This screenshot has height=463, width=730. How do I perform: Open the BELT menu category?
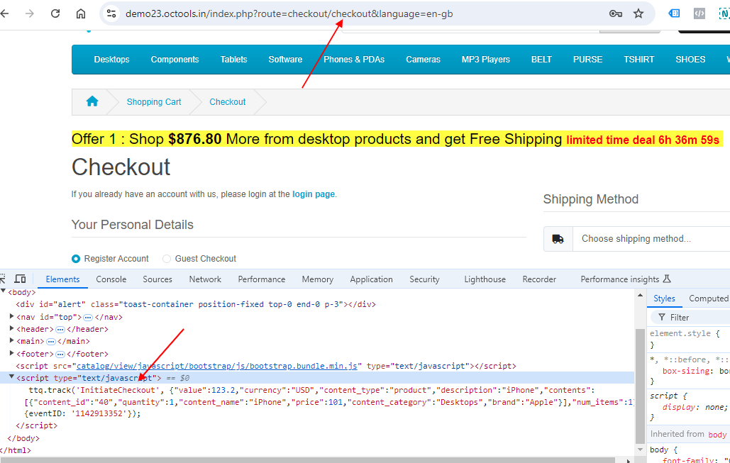[541, 60]
